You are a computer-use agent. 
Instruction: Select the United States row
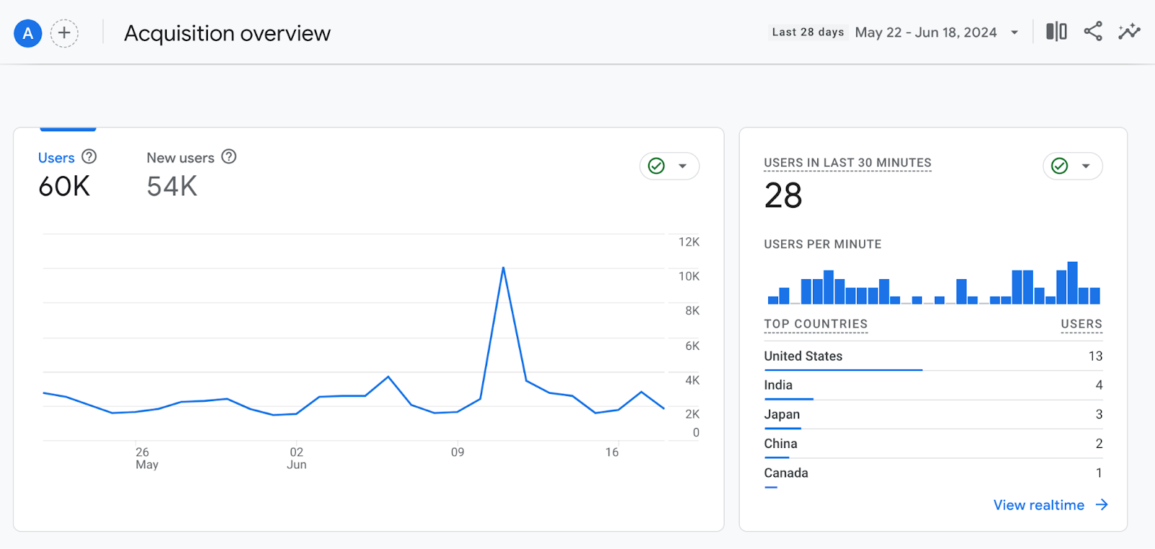tap(933, 356)
